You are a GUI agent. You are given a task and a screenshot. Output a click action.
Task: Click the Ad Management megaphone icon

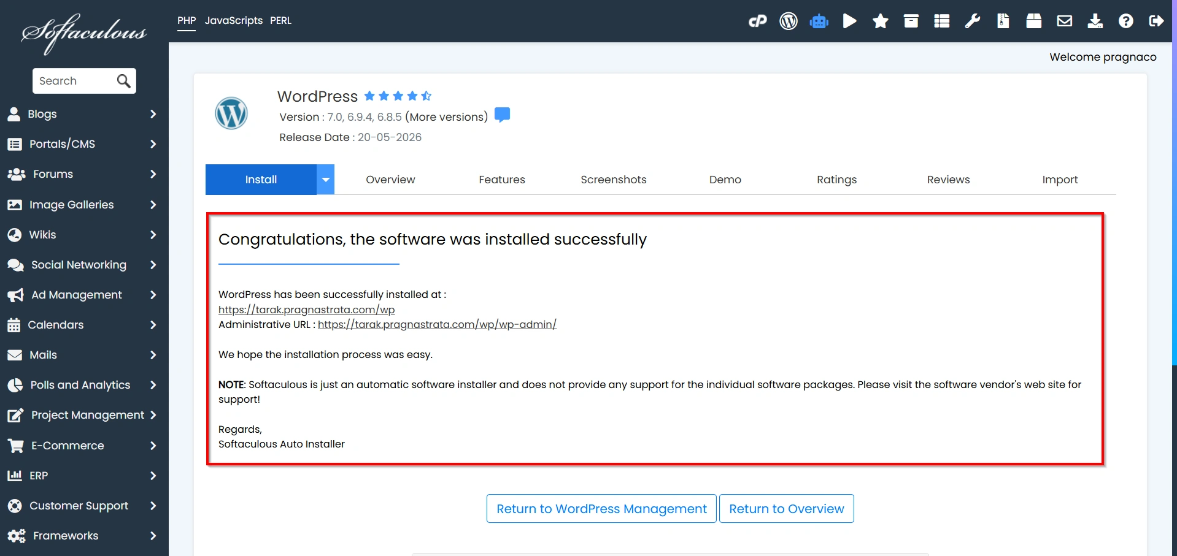click(15, 295)
